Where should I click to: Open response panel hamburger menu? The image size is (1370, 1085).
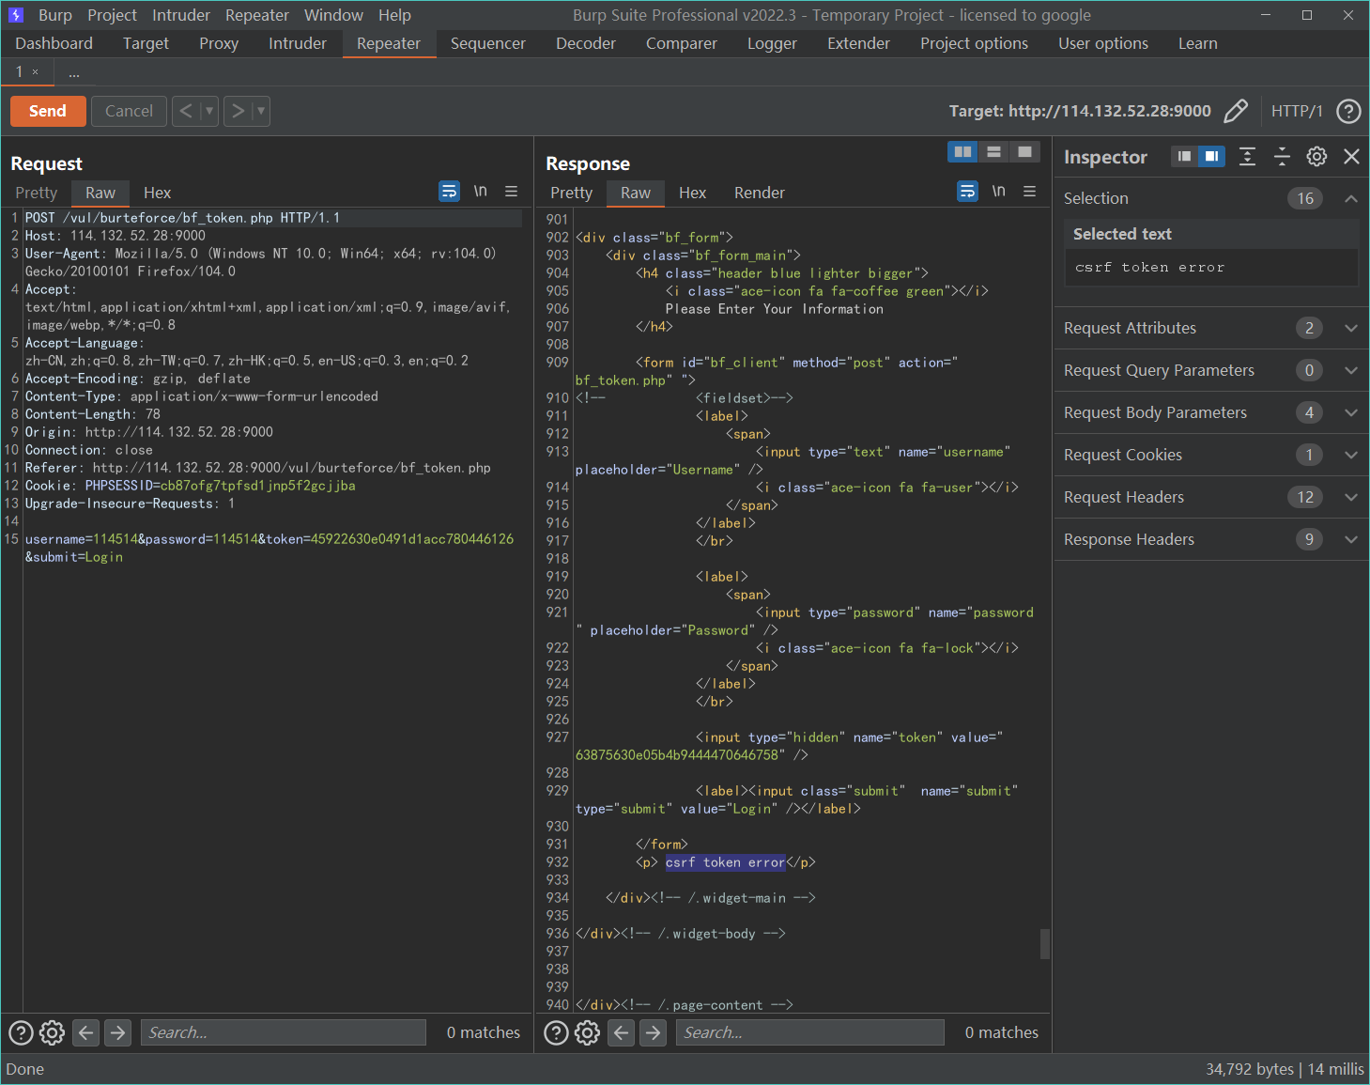(1030, 191)
